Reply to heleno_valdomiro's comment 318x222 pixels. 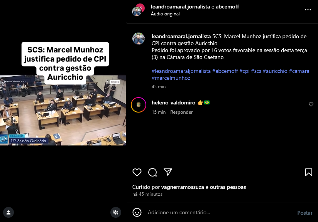[x=181, y=112]
